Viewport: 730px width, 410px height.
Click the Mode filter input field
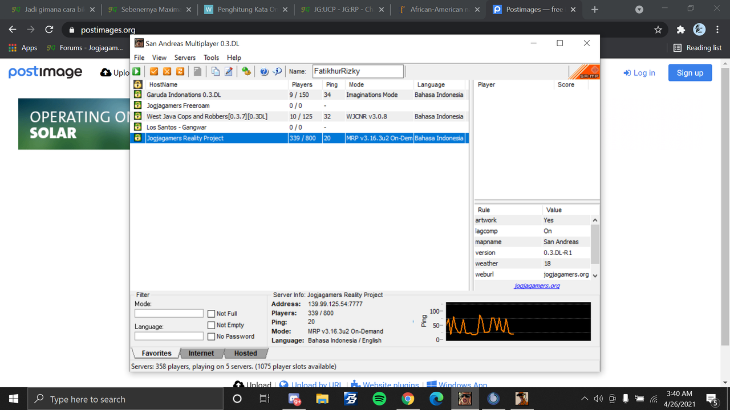coord(169,313)
